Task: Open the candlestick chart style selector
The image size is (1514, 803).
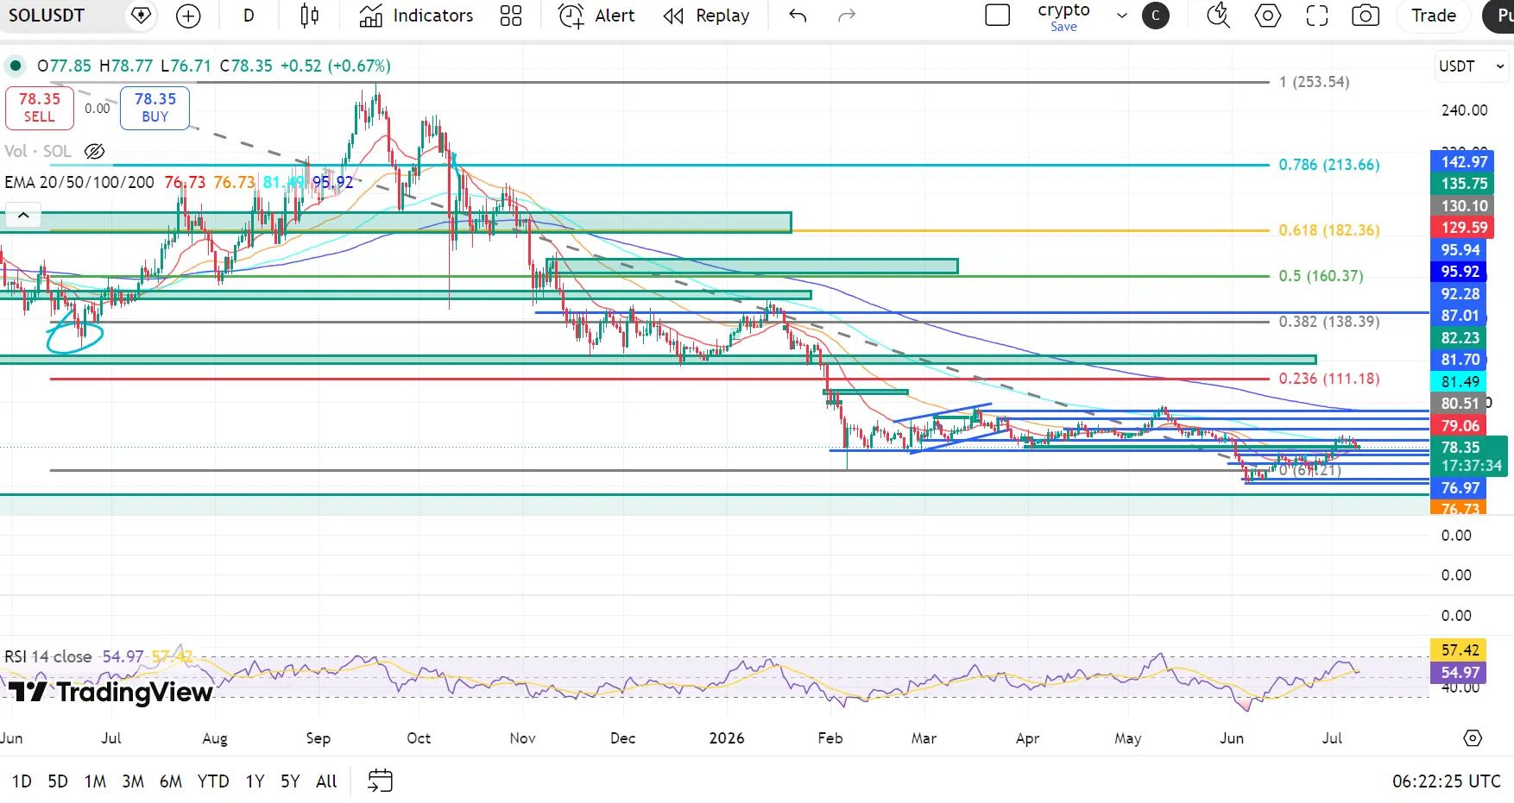Action: coord(309,16)
